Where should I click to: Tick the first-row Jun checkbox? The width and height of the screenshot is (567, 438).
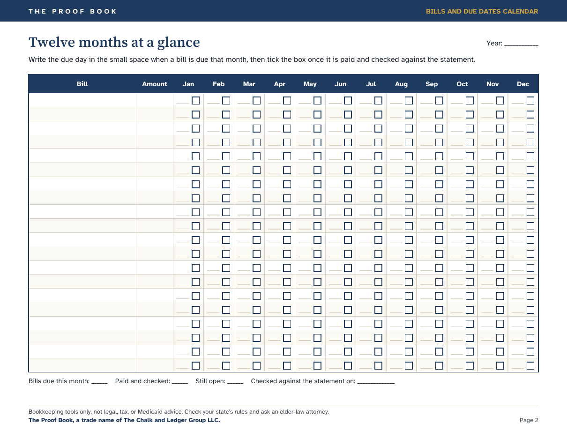[348, 101]
